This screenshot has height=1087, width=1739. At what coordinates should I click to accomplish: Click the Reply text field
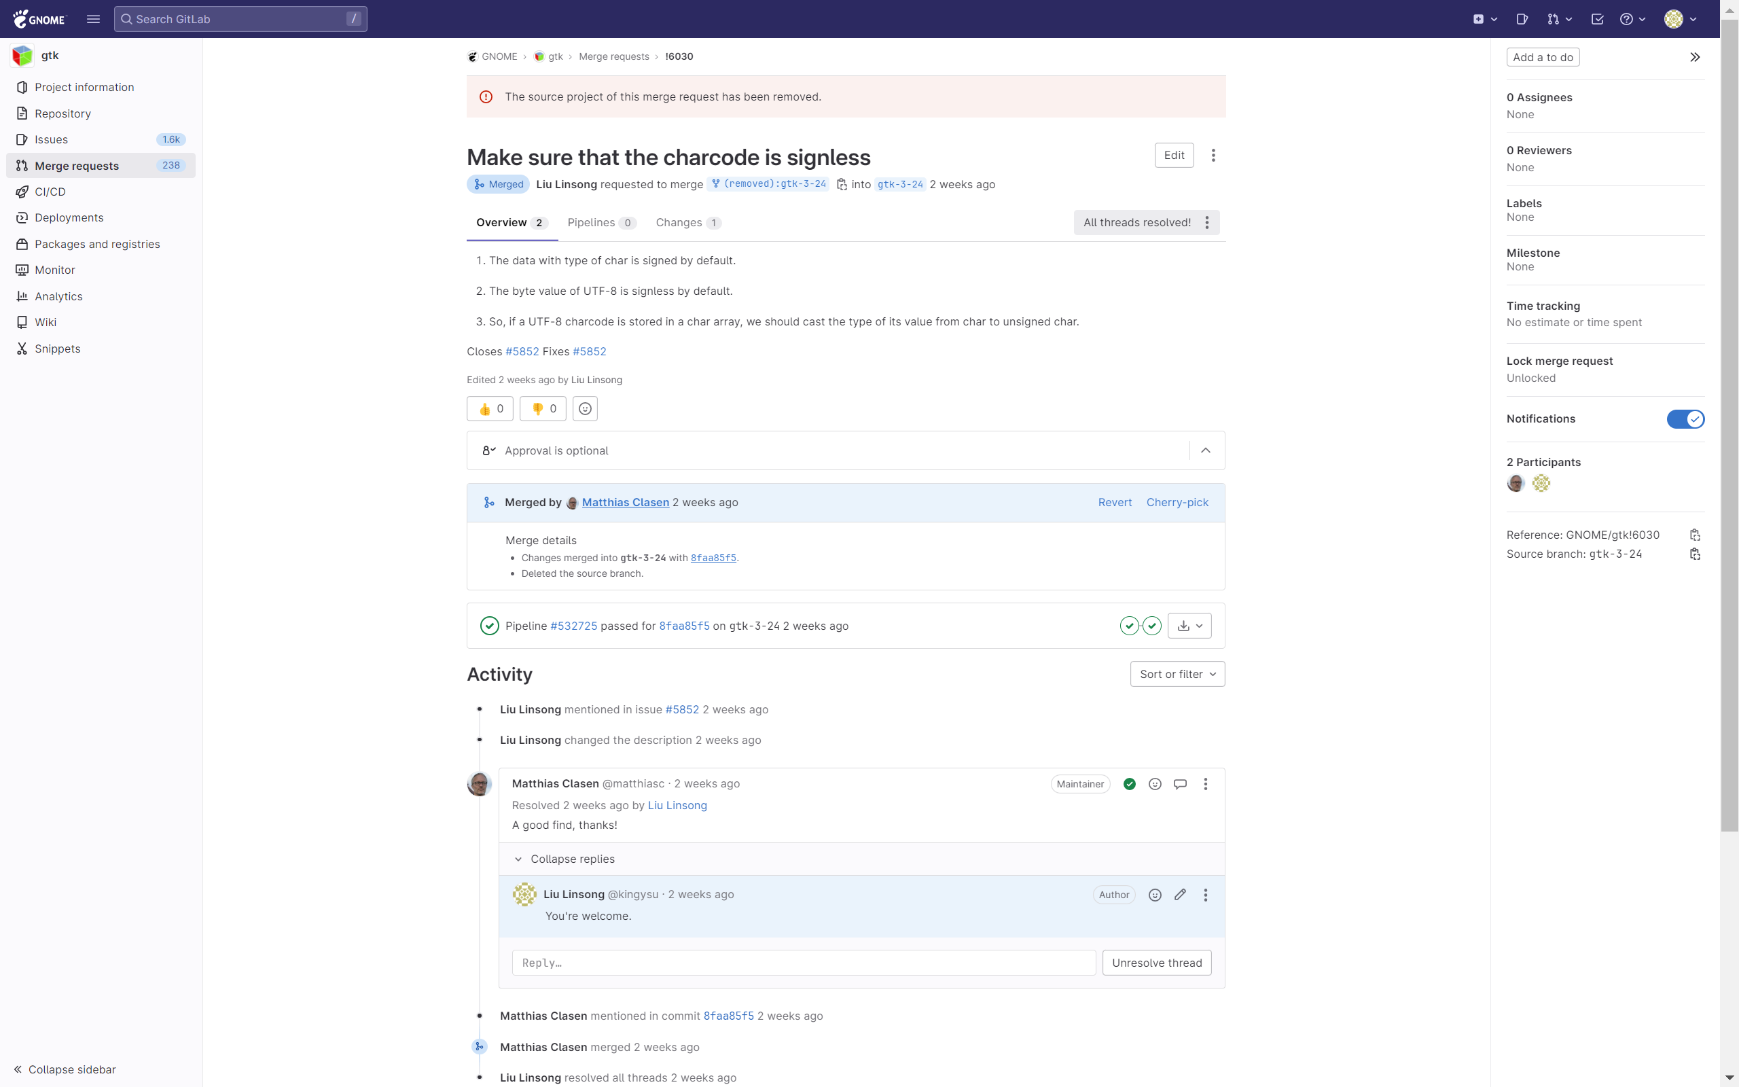point(804,963)
